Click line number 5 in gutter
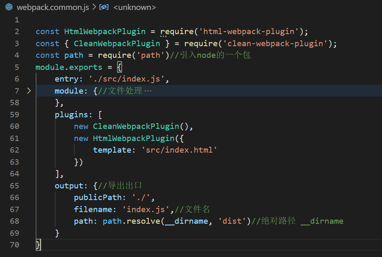The height and width of the screenshot is (257, 382). tap(17, 67)
